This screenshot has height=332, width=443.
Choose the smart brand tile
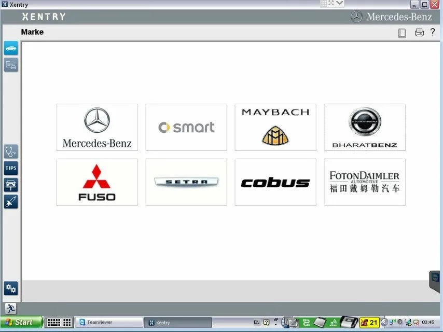pyautogui.click(x=186, y=127)
